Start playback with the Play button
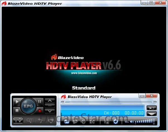The image size is (168, 132). coord(17,102)
